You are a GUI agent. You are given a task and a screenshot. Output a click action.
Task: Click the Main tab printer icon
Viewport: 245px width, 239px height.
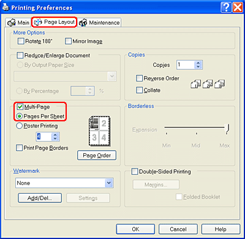pos(12,23)
